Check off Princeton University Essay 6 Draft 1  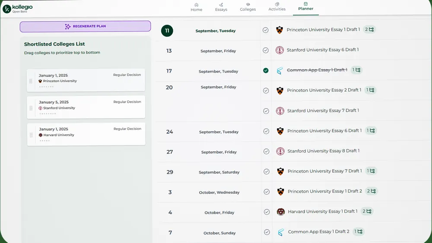tap(266, 131)
